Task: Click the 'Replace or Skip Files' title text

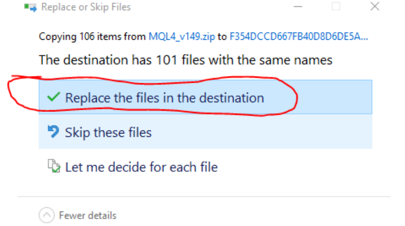Action: click(86, 7)
